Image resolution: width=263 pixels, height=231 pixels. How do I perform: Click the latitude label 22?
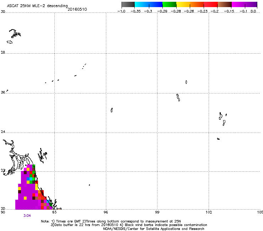pyautogui.click(x=3, y=171)
